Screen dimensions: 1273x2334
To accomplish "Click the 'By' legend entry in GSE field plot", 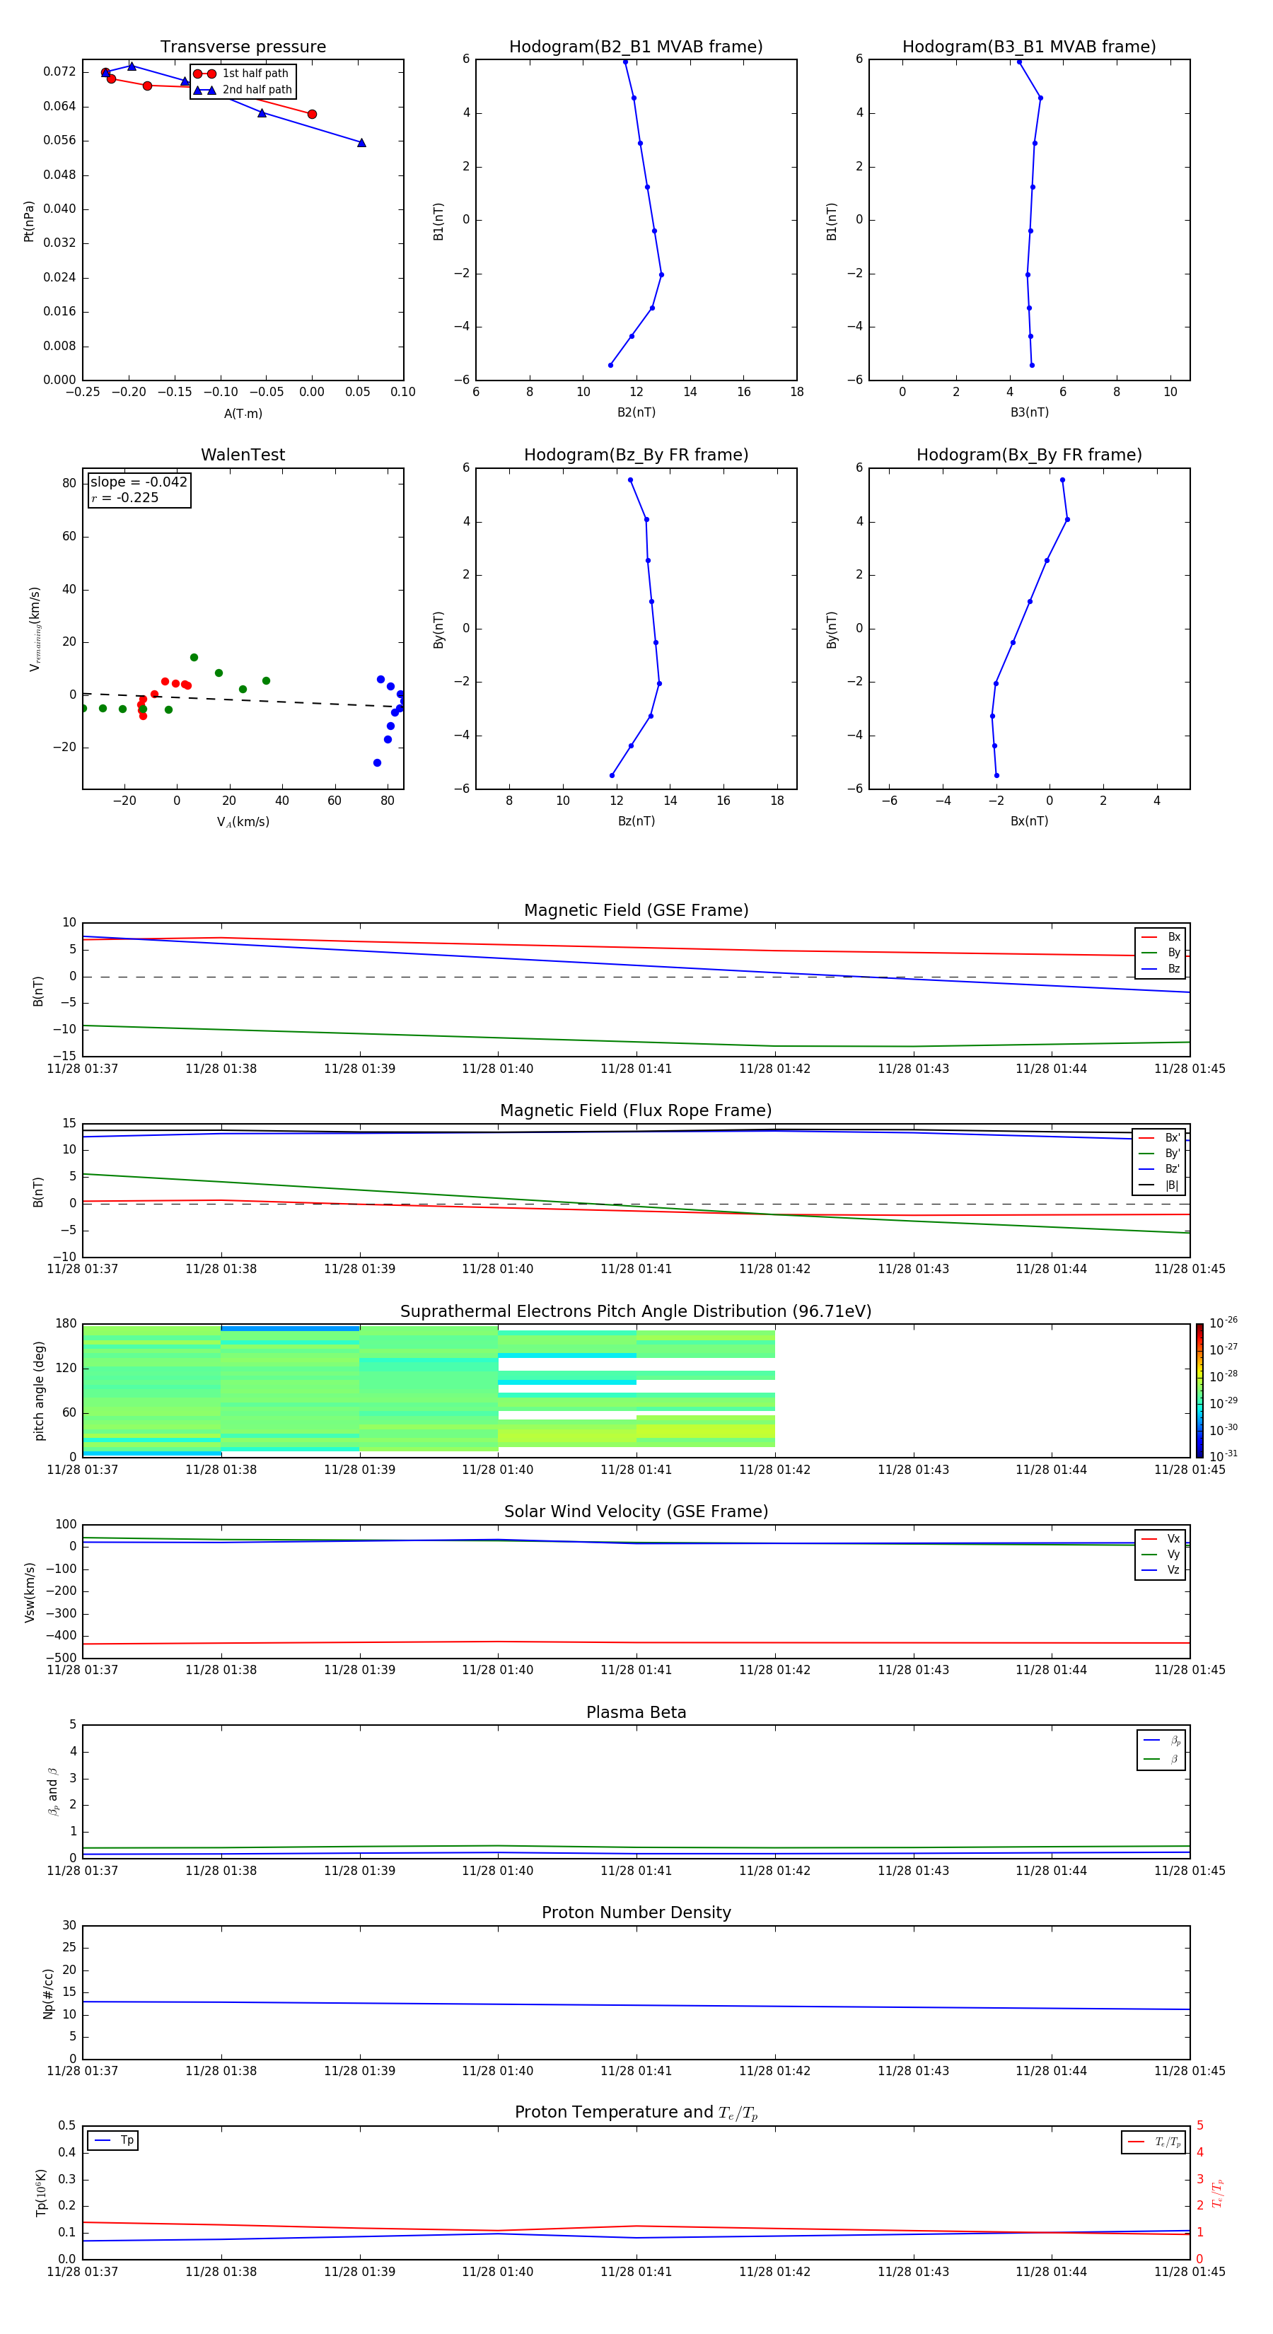I will coord(1161,952).
